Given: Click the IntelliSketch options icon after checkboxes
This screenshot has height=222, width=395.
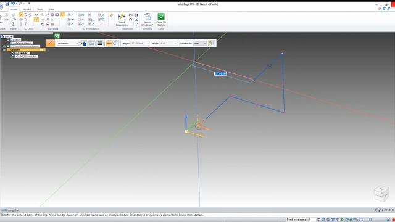Looking at the screenshot, I should click(111, 15).
